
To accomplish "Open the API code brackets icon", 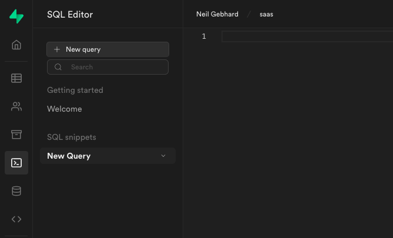I will click(16, 219).
